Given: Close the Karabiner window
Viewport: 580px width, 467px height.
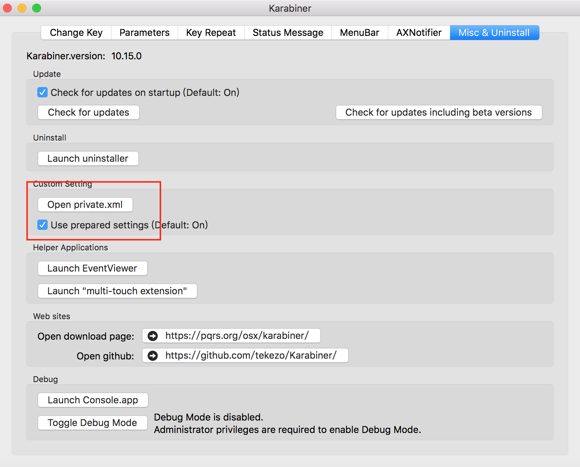Looking at the screenshot, I should [x=7, y=8].
